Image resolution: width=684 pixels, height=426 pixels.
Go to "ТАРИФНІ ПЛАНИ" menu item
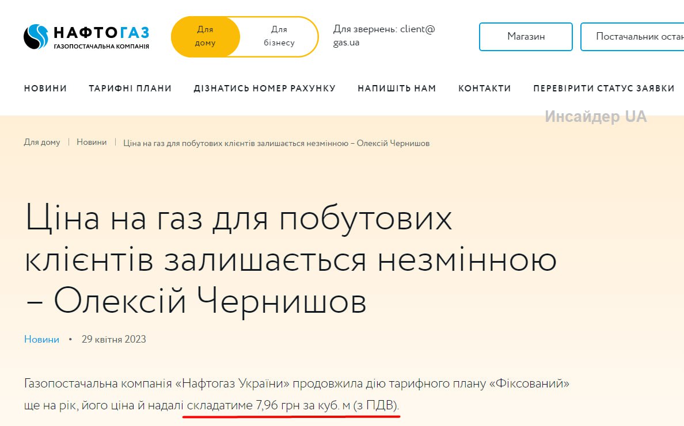(130, 89)
